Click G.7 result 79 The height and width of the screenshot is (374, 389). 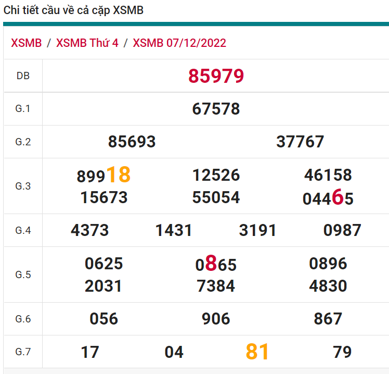pos(342,352)
